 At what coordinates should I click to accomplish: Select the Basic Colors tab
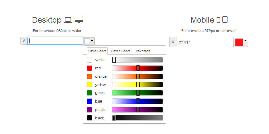97,51
